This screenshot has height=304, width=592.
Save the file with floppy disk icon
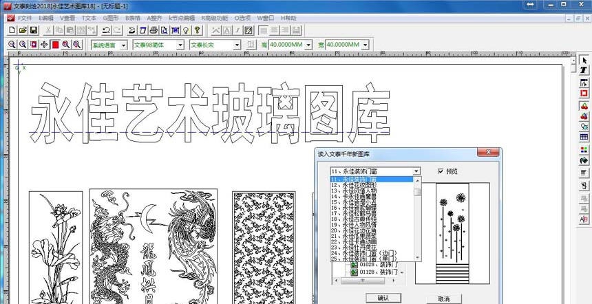pyautogui.click(x=33, y=30)
